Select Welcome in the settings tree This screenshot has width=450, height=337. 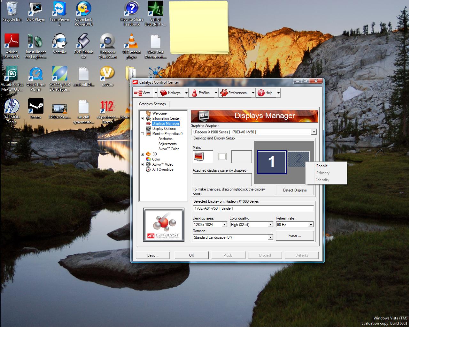(159, 113)
